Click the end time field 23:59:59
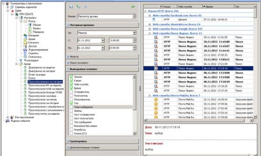261x156 pixels. [121, 48]
